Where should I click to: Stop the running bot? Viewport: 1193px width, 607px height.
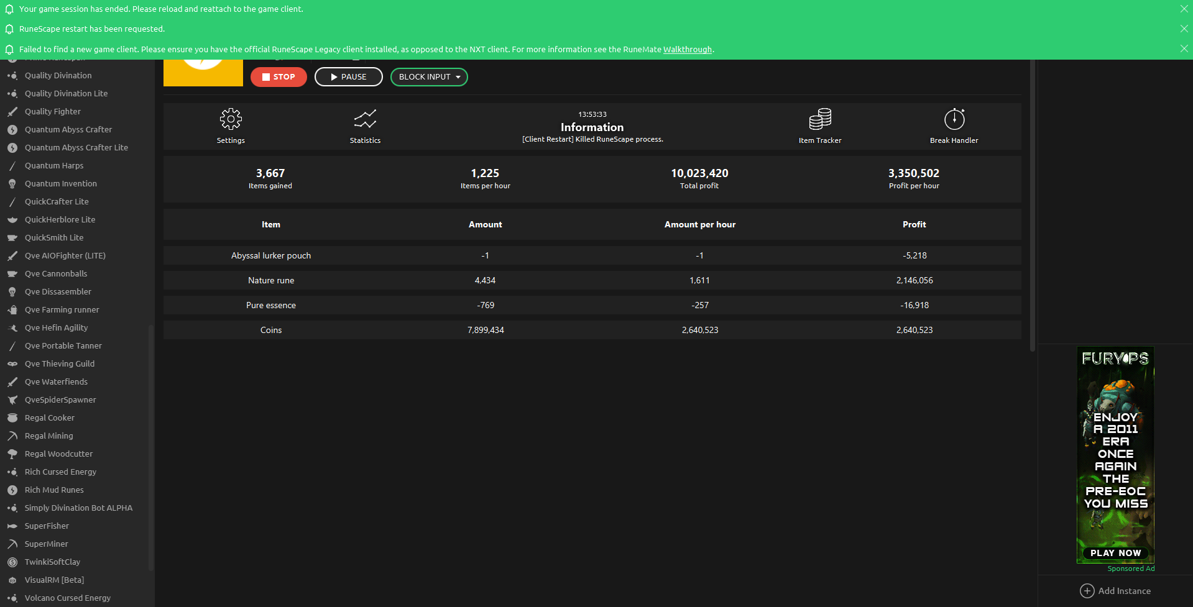coord(279,77)
